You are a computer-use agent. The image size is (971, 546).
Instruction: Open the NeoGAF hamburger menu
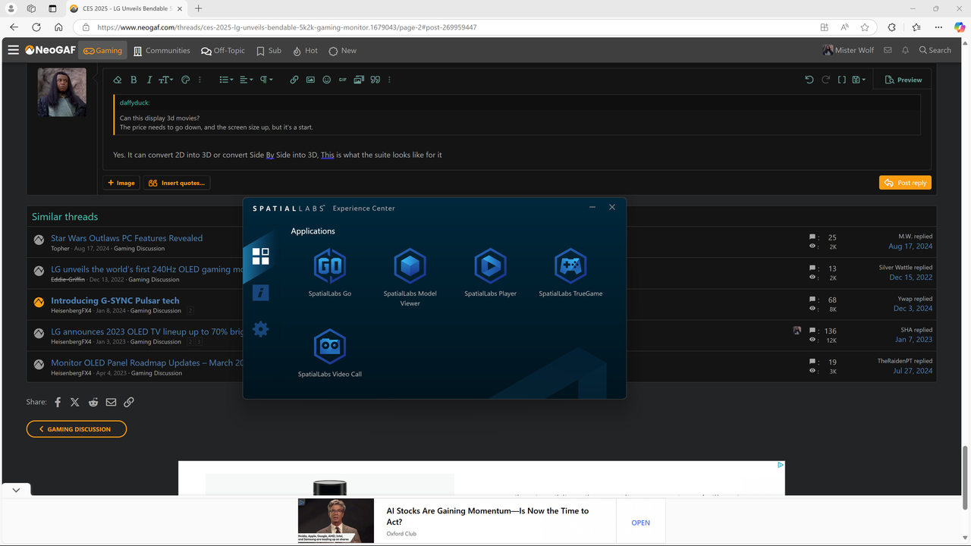tap(13, 50)
